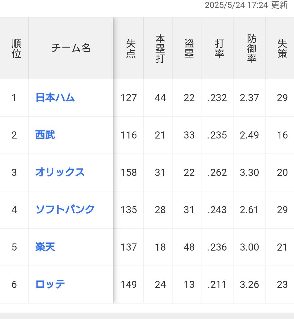Select the 失点 column header

pos(131,49)
